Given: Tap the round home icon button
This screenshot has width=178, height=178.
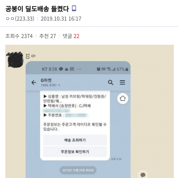Looking at the screenshot, I should pos(123,98).
